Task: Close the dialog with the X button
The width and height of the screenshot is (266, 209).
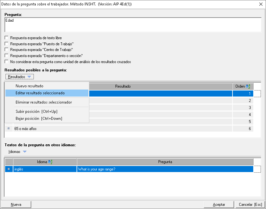Action: 261,4
